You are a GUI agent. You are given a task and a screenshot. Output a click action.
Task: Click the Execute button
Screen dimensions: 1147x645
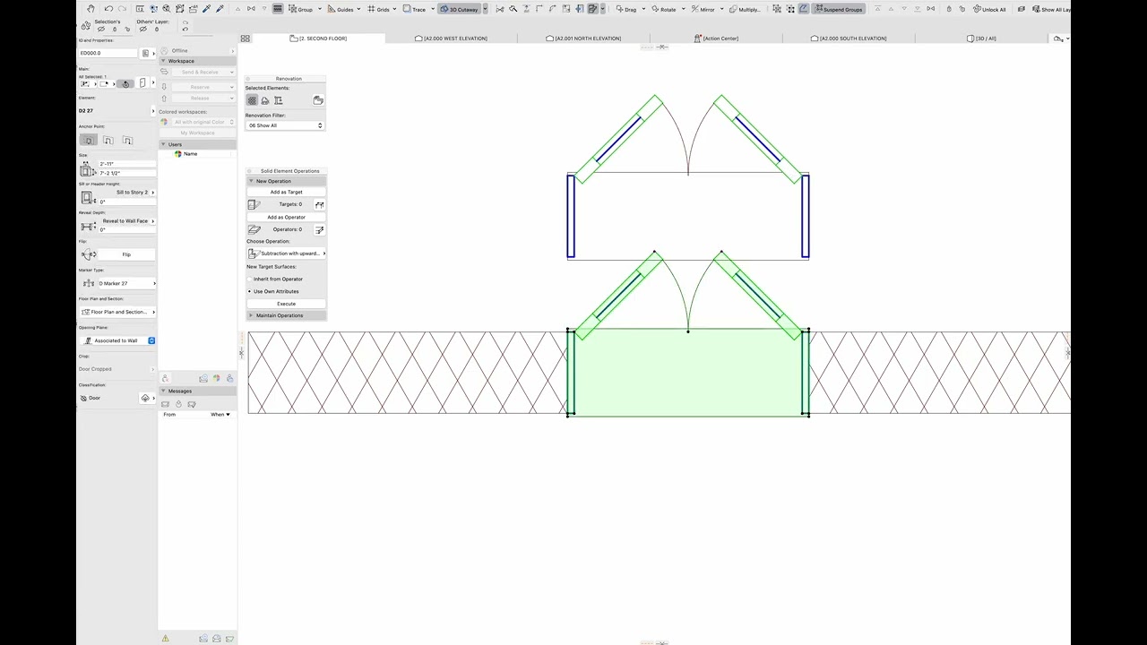coord(286,304)
